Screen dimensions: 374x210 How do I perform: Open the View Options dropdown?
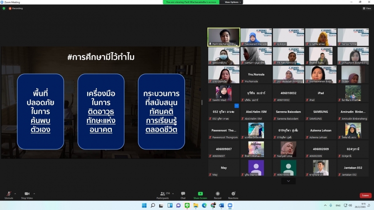(233, 2)
